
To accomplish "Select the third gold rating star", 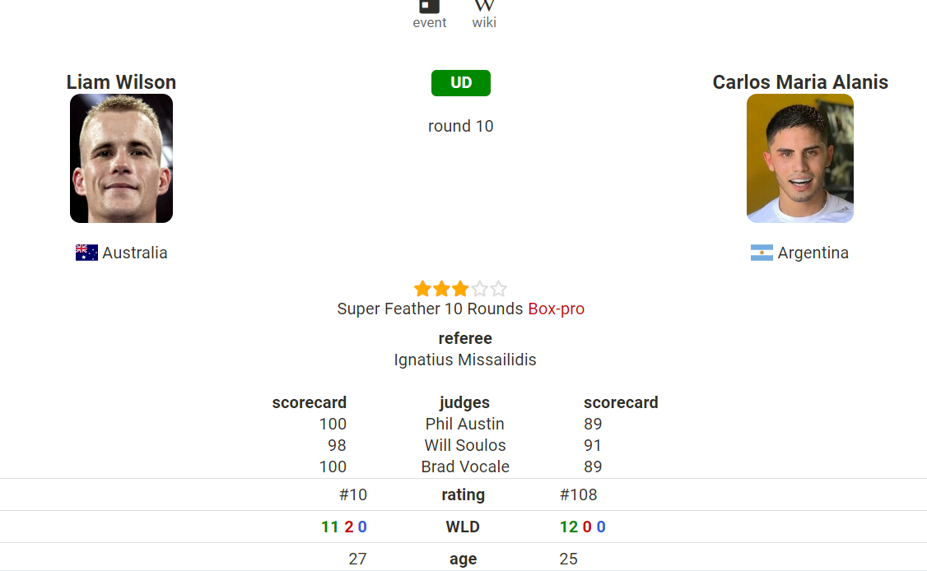I will (460, 289).
